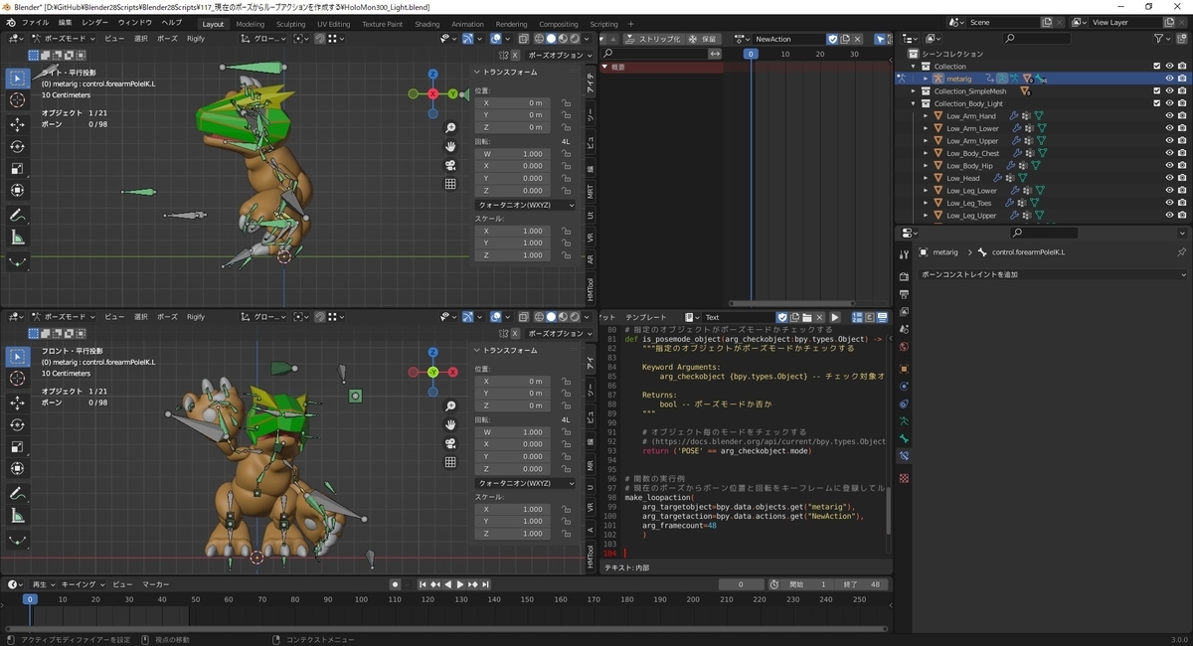Add a new workspace with plus button
The image size is (1193, 646).
pos(631,24)
